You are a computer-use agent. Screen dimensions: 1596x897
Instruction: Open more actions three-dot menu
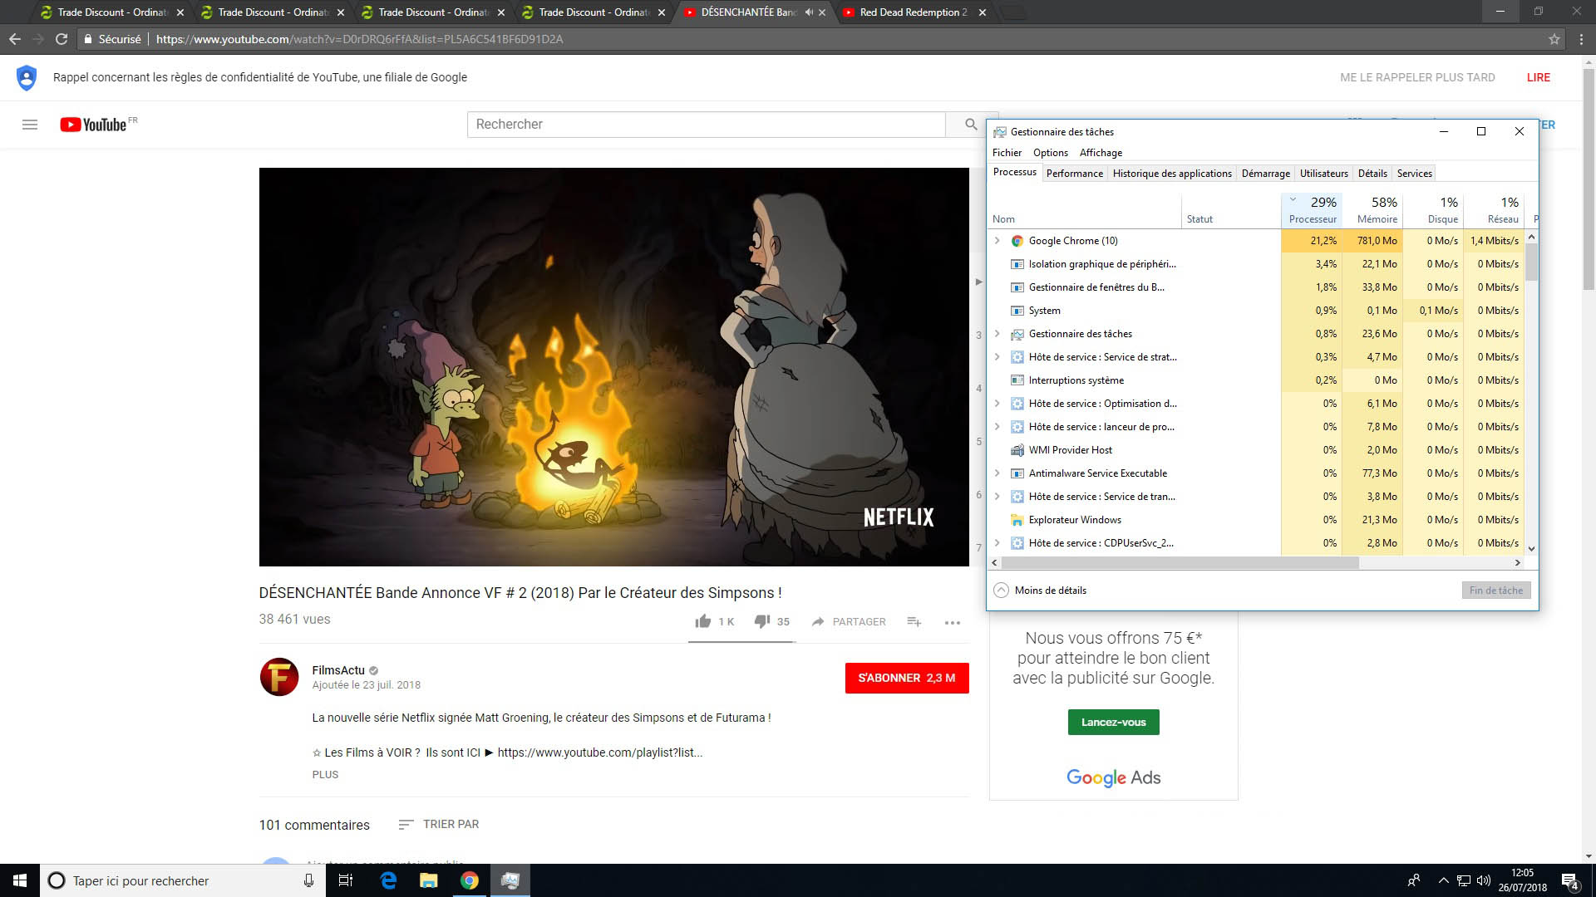point(953,622)
